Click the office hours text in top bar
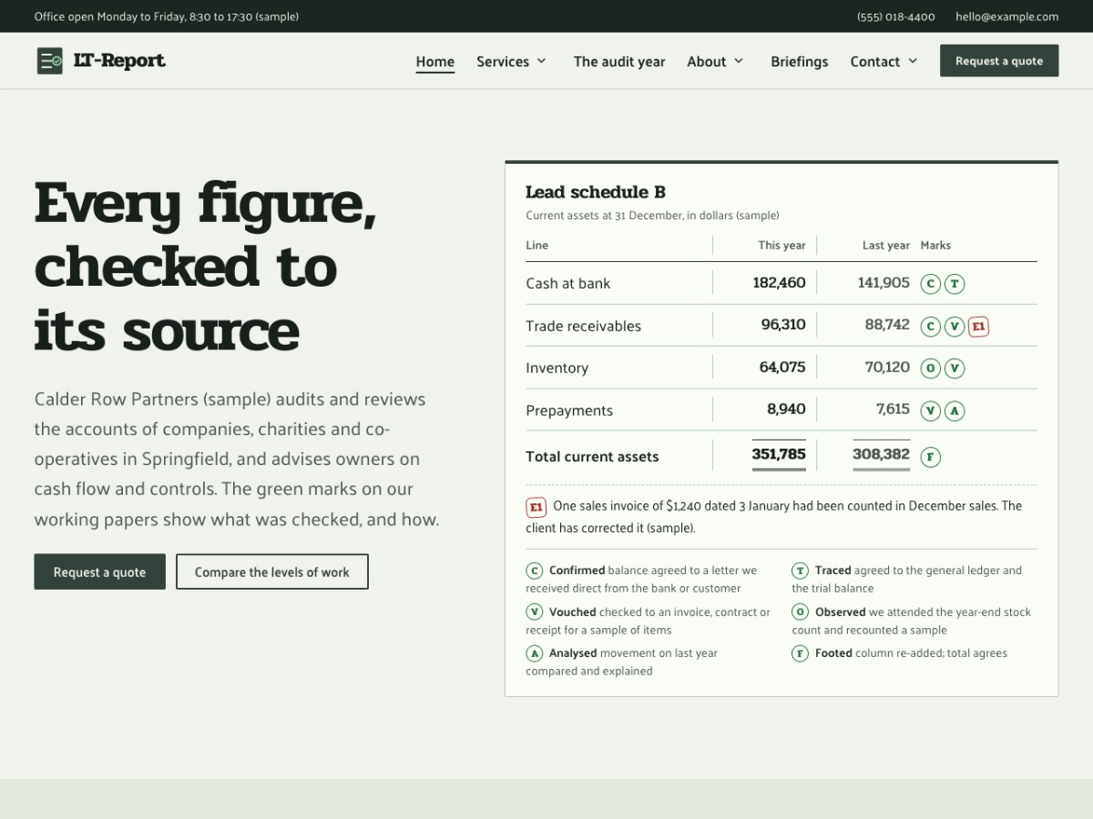This screenshot has width=1093, height=819. point(167,16)
